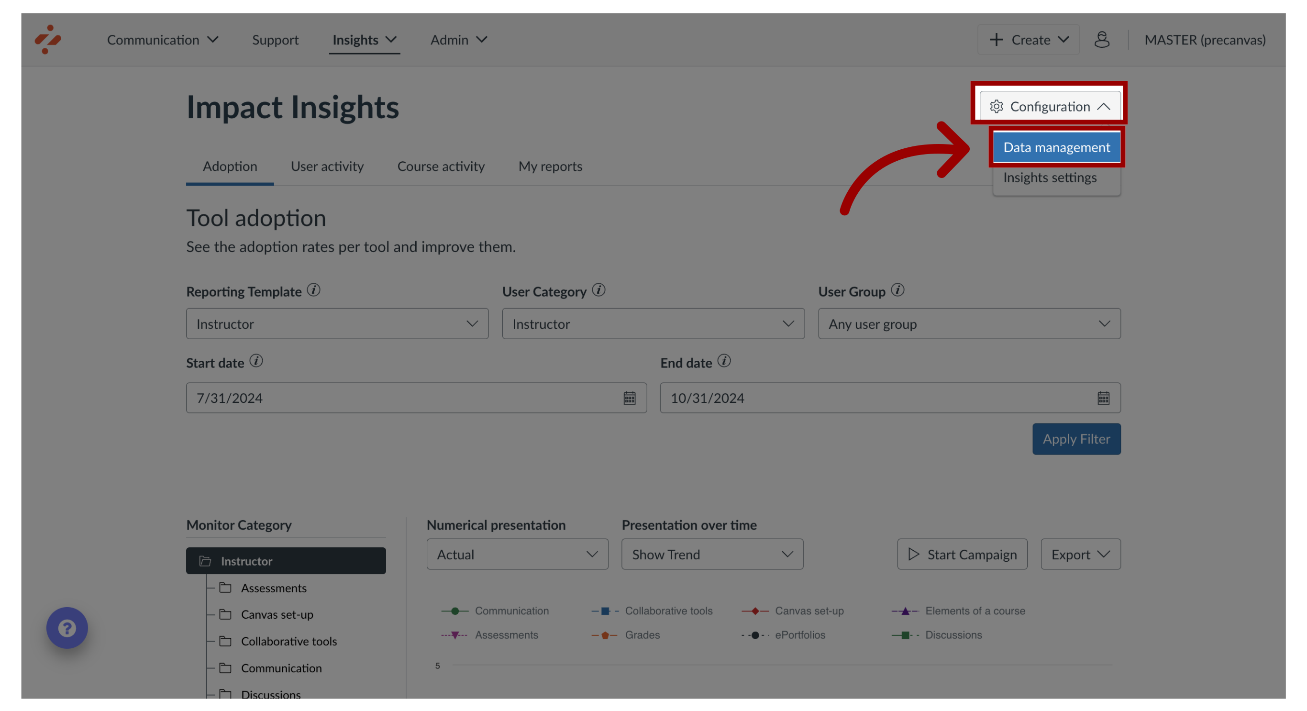1307x711 pixels.
Task: Select the Adoption tab
Action: tap(230, 166)
